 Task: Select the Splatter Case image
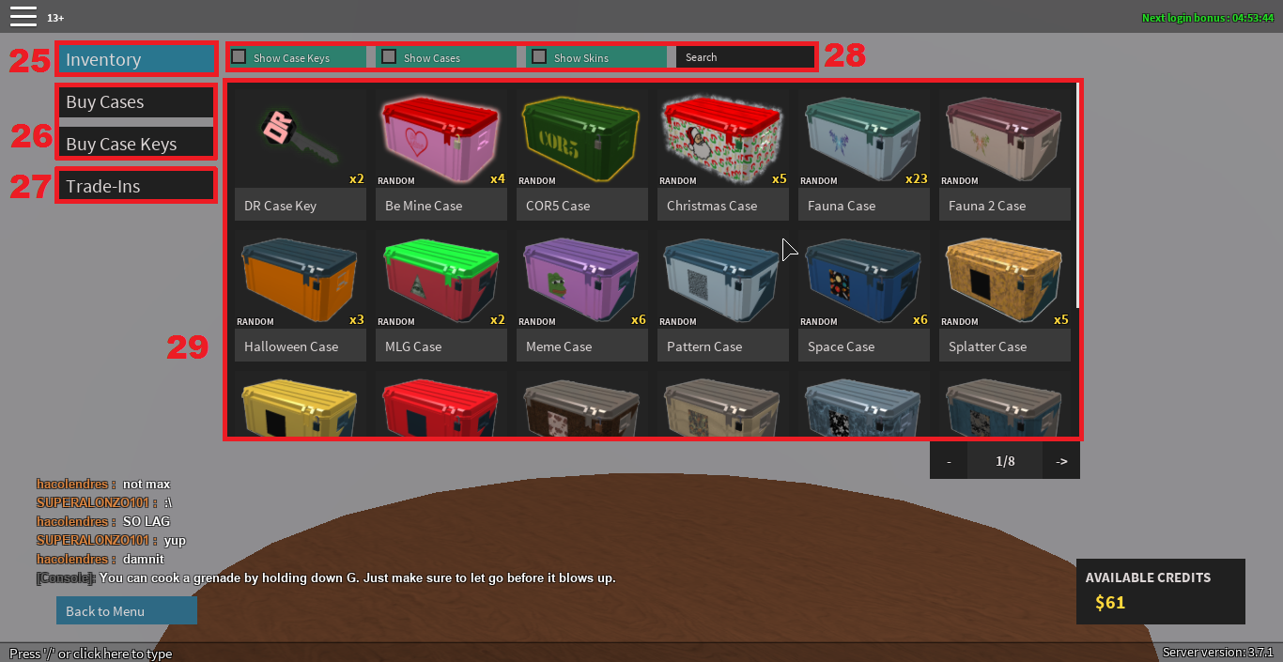point(1005,279)
